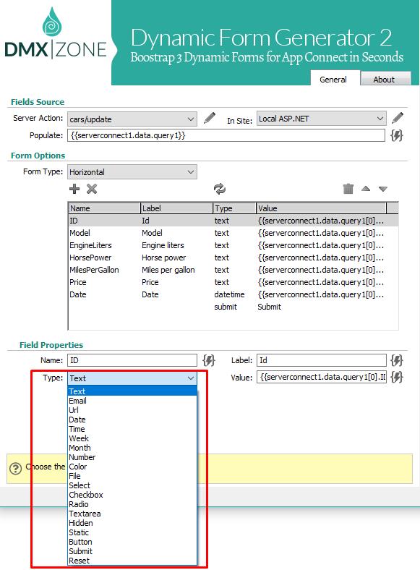
Task: Choose Month in the Type list
Action: (132, 448)
